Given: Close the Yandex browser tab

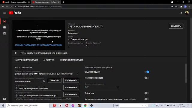Looking at the screenshot, I should (29, 2).
